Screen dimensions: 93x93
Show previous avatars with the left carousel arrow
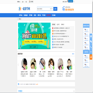pyautogui.click(x=18, y=65)
